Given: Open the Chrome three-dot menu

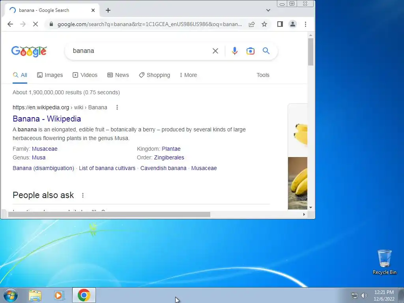Looking at the screenshot, I should point(306,24).
